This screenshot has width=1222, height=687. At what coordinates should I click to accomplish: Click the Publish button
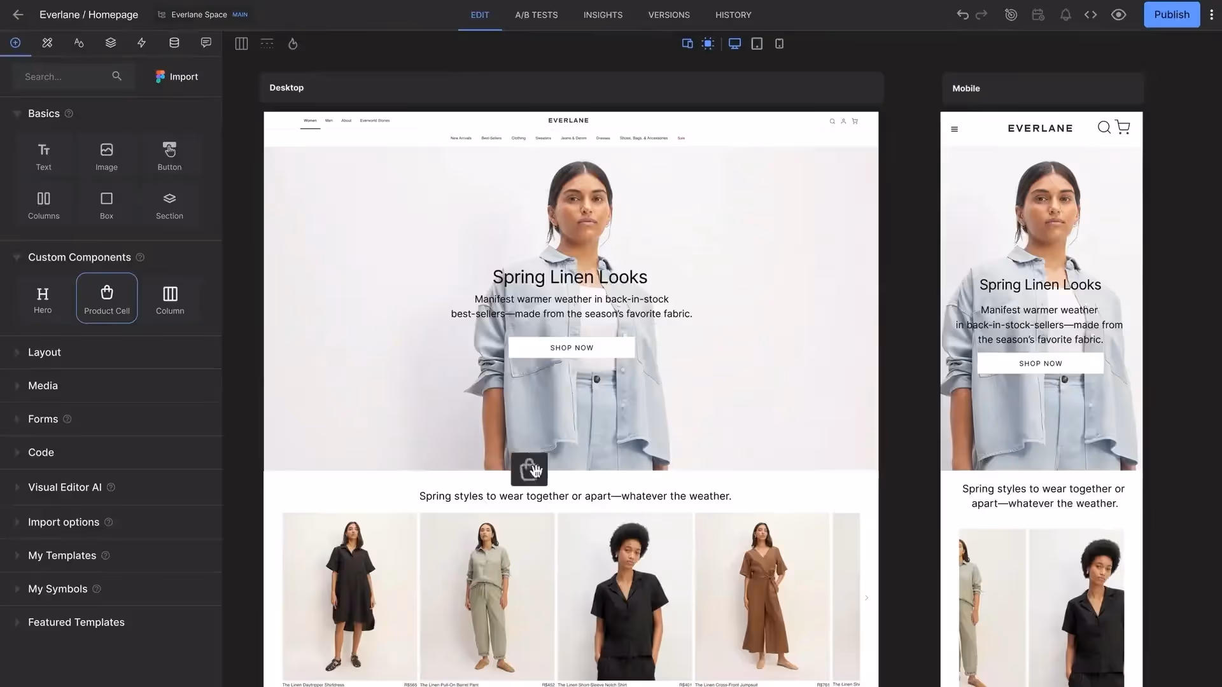(x=1171, y=15)
